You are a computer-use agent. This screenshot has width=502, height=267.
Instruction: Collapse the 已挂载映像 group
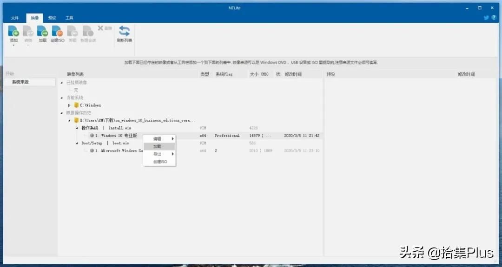[62, 83]
